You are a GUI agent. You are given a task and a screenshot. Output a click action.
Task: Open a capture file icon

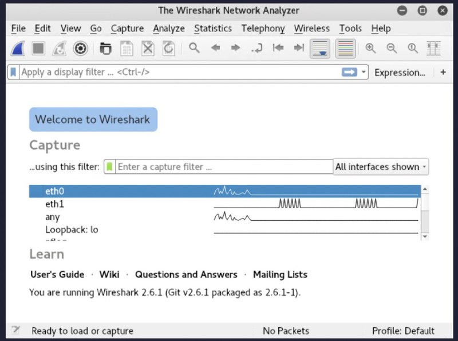tap(105, 49)
